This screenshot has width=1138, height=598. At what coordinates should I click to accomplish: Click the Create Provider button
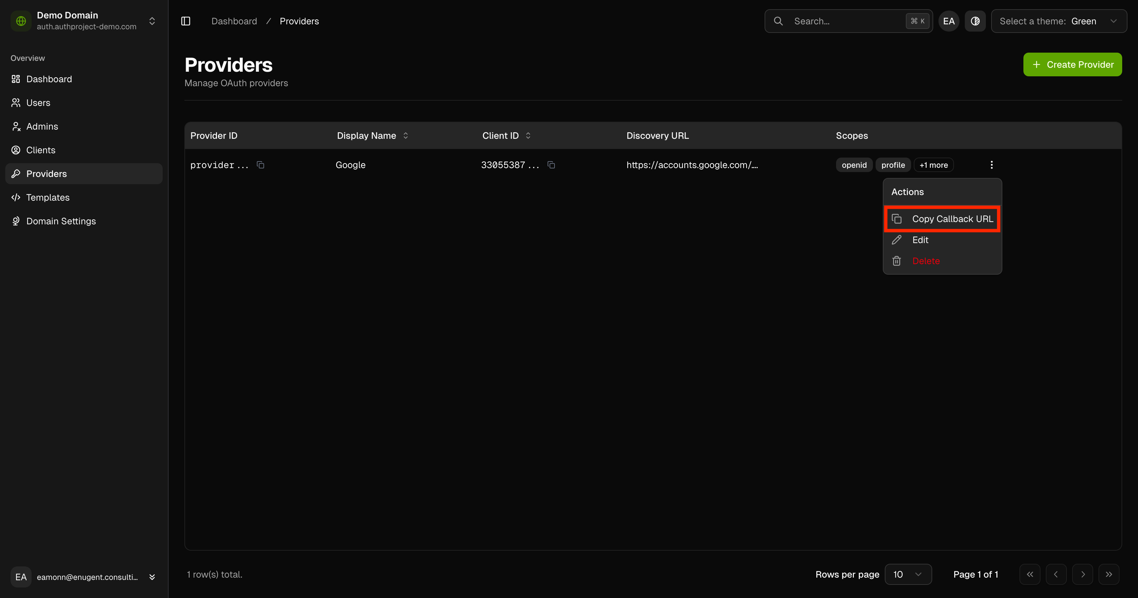click(1072, 64)
